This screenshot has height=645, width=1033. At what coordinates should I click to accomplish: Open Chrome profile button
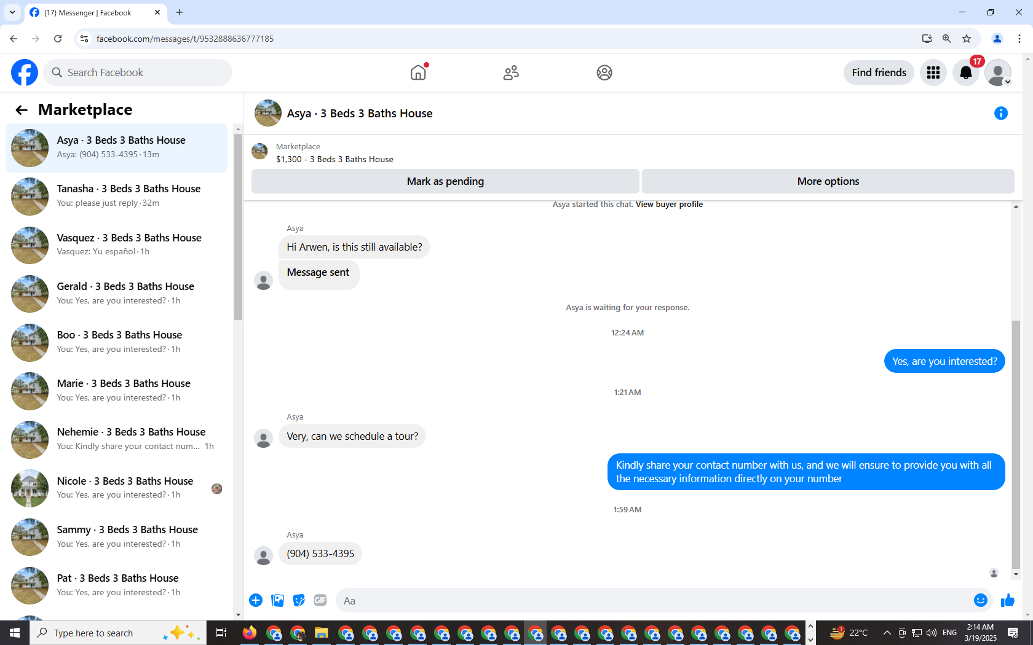pos(997,39)
